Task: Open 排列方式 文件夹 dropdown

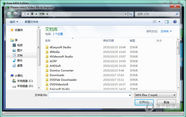Action: [x=166, y=31]
